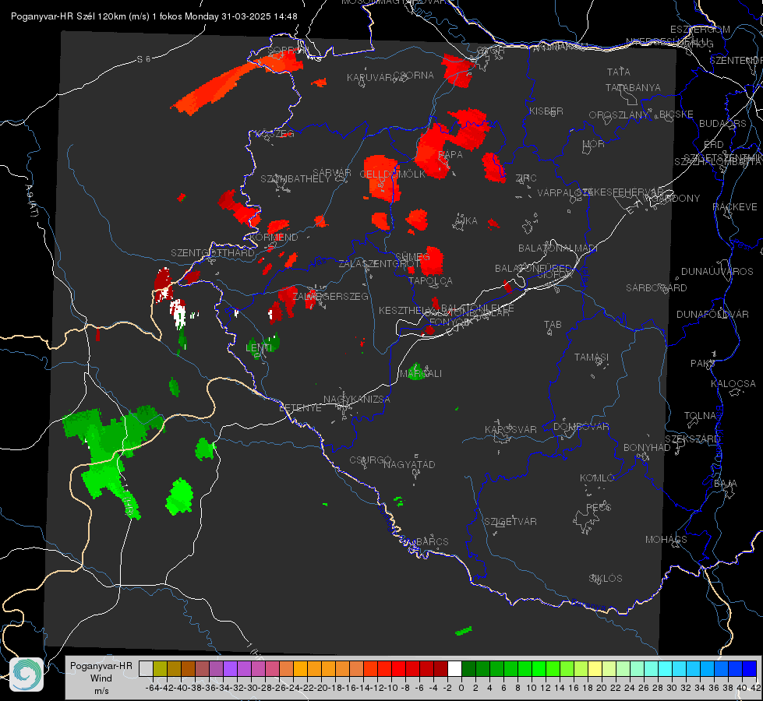Click the white legend swatch between -2 and 0
The width and height of the screenshot is (763, 701).
point(454,668)
